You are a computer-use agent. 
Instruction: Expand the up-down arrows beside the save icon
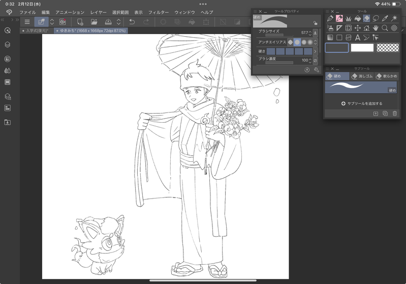pyautogui.click(x=118, y=22)
